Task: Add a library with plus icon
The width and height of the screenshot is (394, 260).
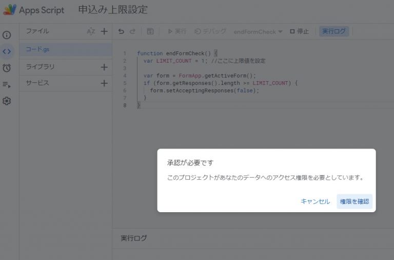Action: point(104,67)
